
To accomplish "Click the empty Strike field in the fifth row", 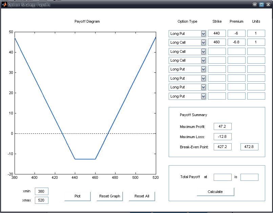I will (217, 69).
